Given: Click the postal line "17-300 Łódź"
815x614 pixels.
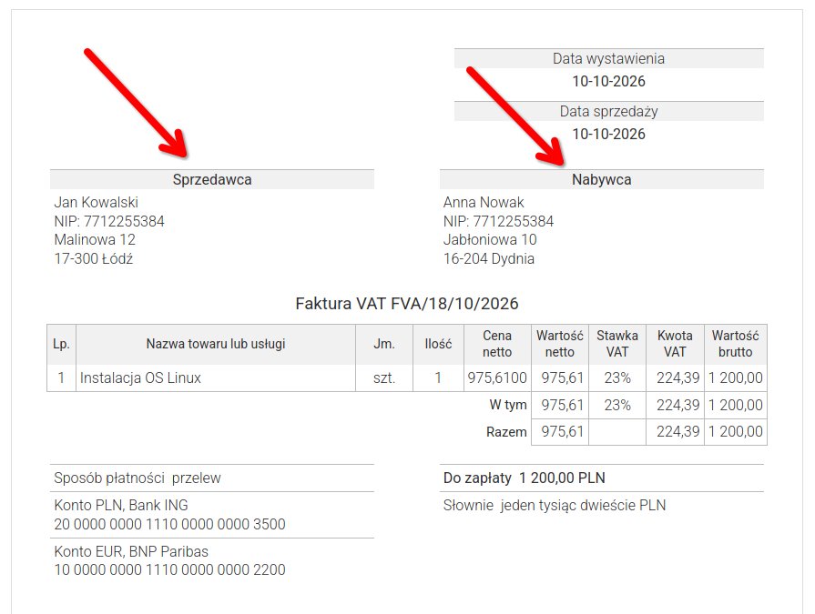Looking at the screenshot, I should 94,258.
